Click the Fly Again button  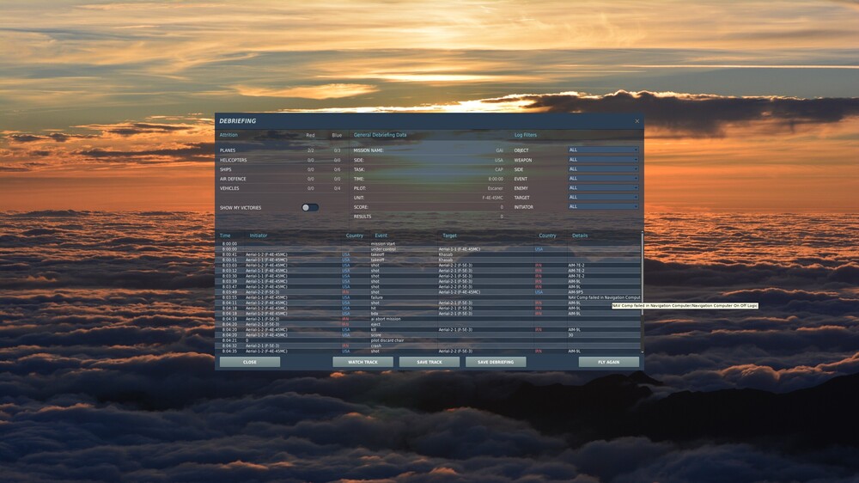tap(609, 362)
